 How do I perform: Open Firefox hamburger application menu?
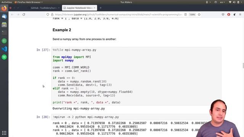tap(240, 14)
